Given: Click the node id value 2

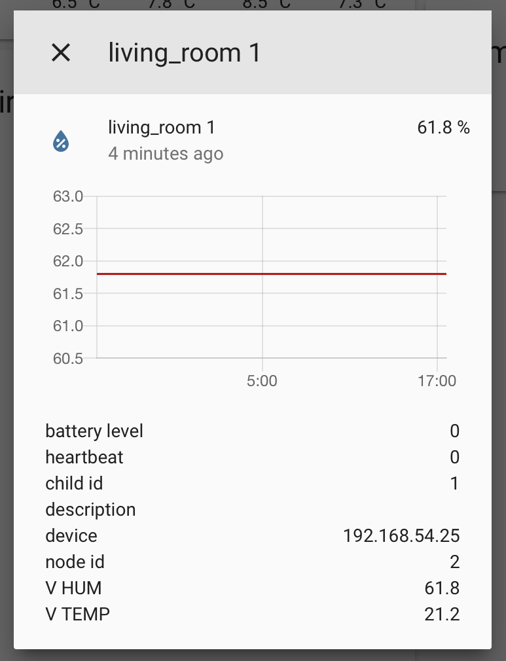Looking at the screenshot, I should coord(454,562).
